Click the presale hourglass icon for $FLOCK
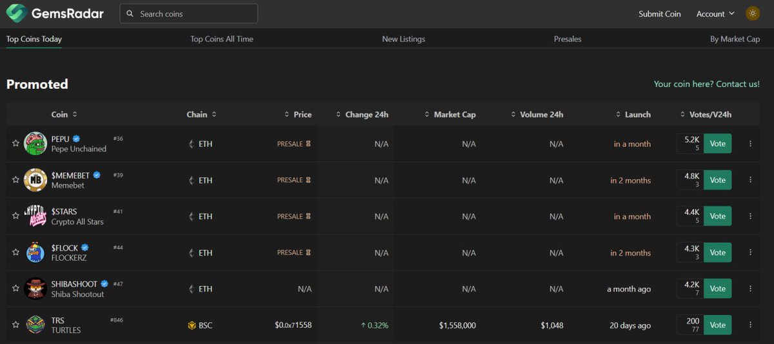Viewport: 774px width, 344px height. click(x=308, y=253)
